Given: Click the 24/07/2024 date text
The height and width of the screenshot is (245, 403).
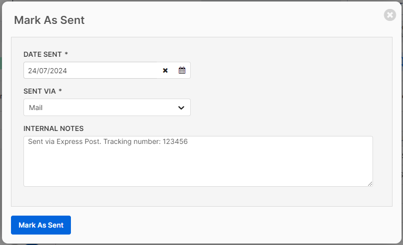Looking at the screenshot, I should tap(47, 71).
